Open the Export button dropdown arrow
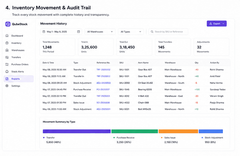 pyautogui.click(x=223, y=24)
